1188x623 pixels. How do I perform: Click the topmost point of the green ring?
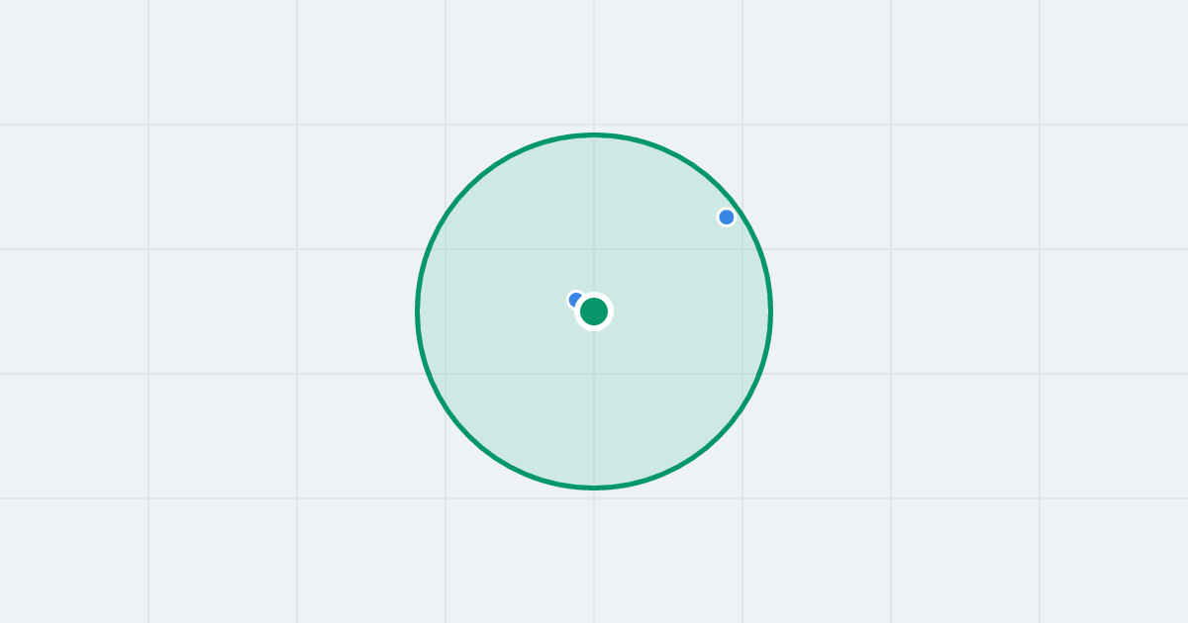pyautogui.click(x=594, y=134)
